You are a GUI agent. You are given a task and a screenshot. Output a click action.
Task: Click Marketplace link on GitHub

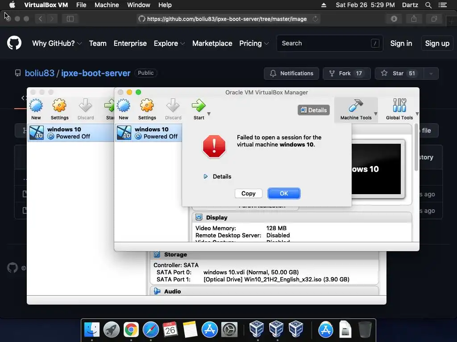[212, 43]
